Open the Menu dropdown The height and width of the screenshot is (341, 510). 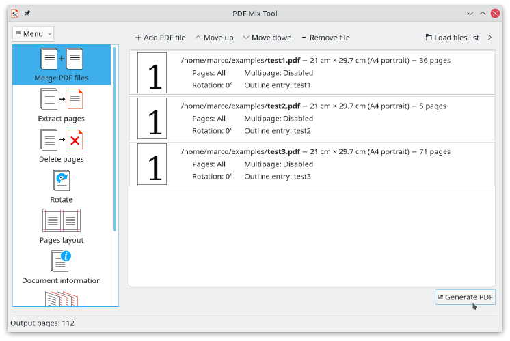tap(33, 33)
